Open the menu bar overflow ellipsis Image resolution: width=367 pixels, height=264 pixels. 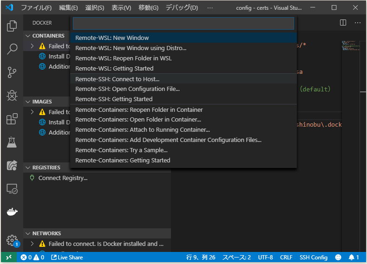pos(210,8)
